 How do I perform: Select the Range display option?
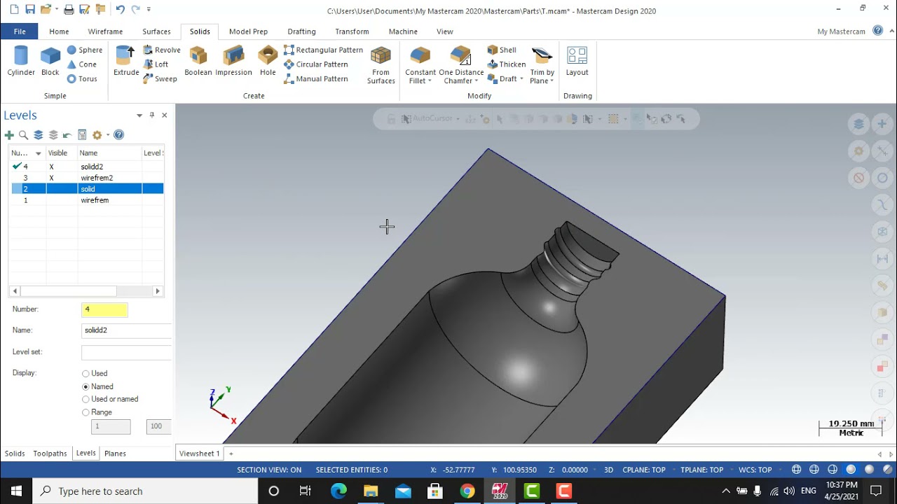(x=85, y=412)
